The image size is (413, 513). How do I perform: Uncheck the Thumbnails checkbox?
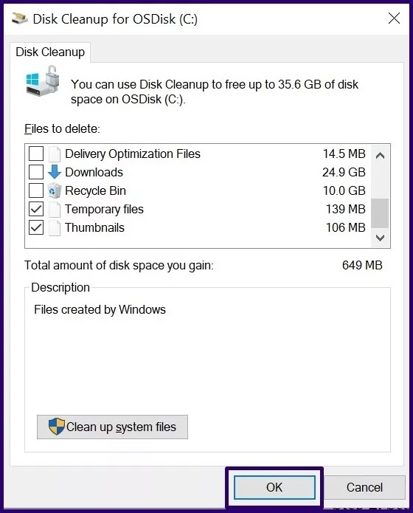click(x=36, y=227)
